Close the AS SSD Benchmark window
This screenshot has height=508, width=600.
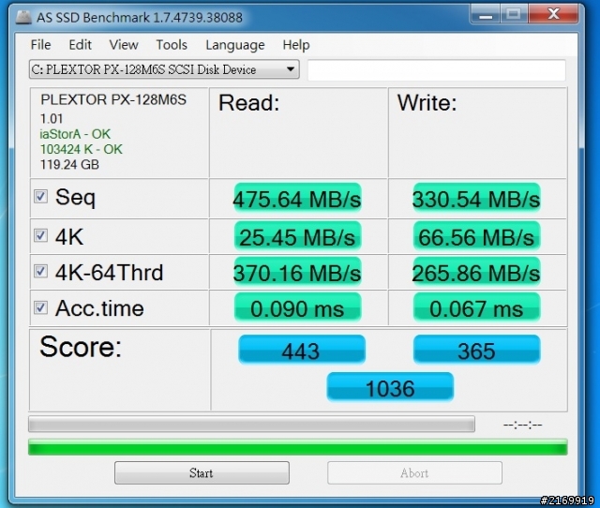tap(553, 15)
